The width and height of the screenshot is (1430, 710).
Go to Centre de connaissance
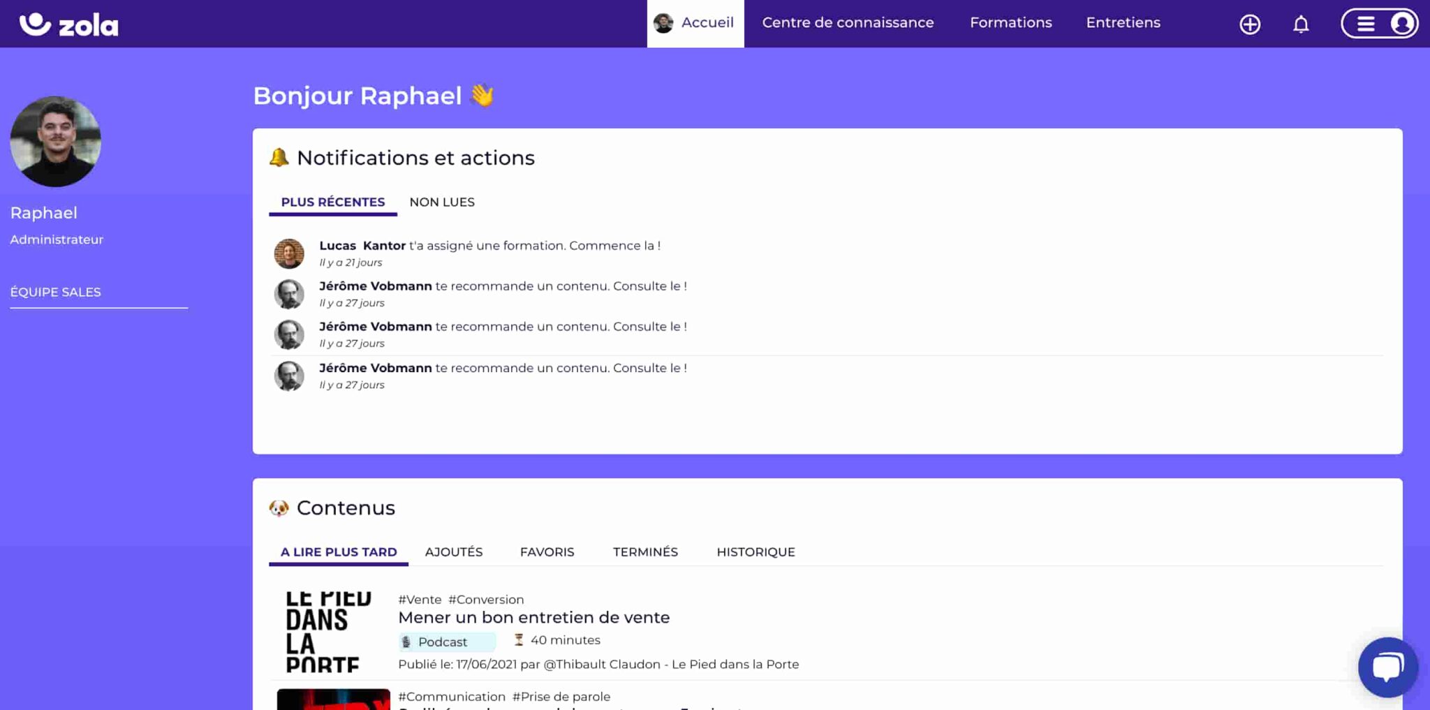point(848,23)
